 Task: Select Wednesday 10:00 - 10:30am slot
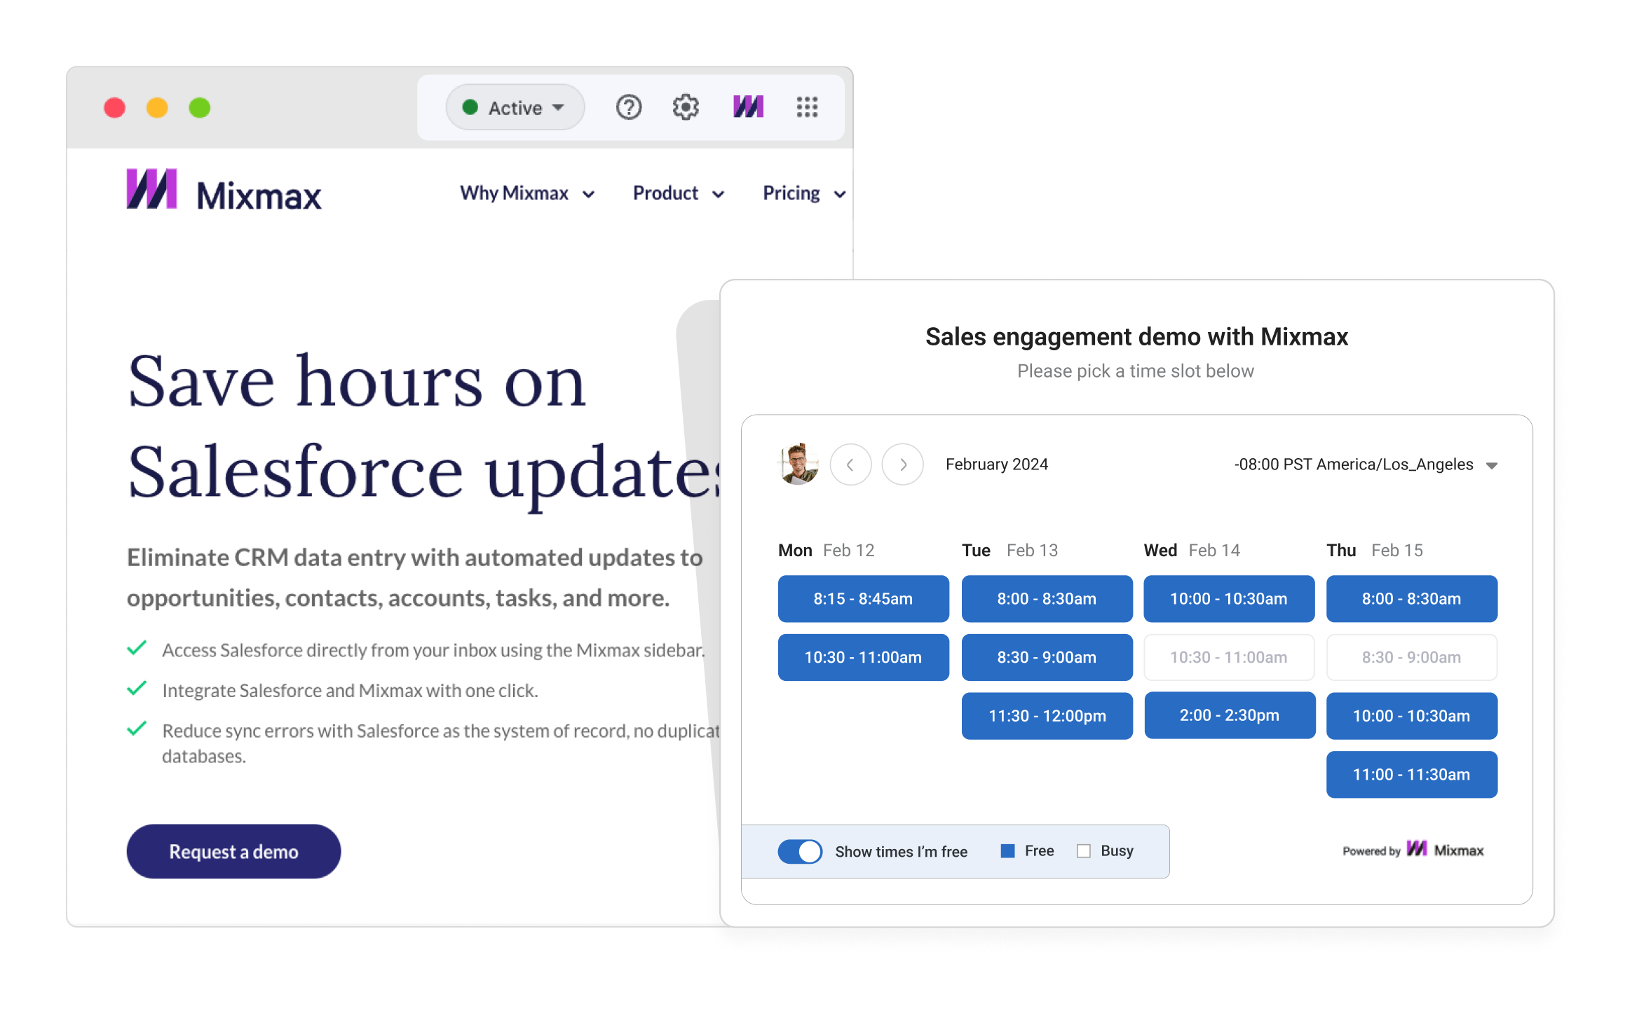click(x=1229, y=598)
